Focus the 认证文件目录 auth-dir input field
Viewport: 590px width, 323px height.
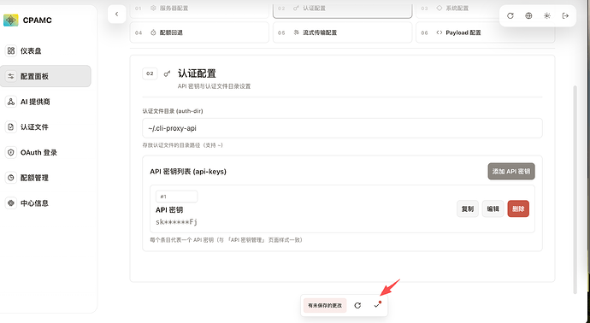point(342,128)
